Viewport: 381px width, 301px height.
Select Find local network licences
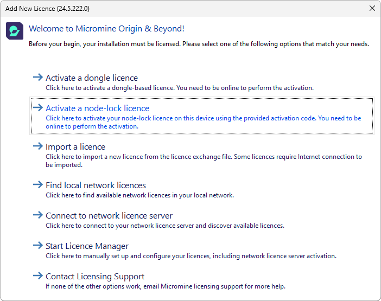(96, 185)
